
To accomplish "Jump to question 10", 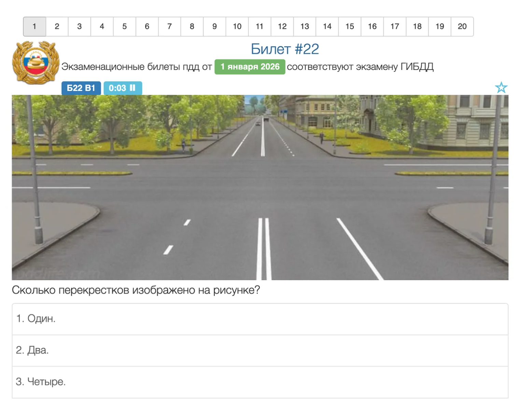I will coord(237,27).
